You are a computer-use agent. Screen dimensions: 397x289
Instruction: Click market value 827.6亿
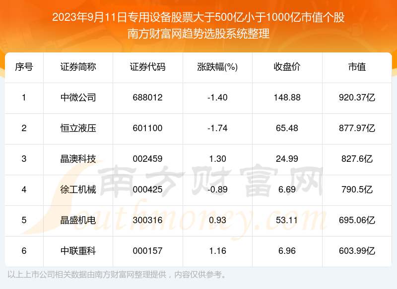357,159
